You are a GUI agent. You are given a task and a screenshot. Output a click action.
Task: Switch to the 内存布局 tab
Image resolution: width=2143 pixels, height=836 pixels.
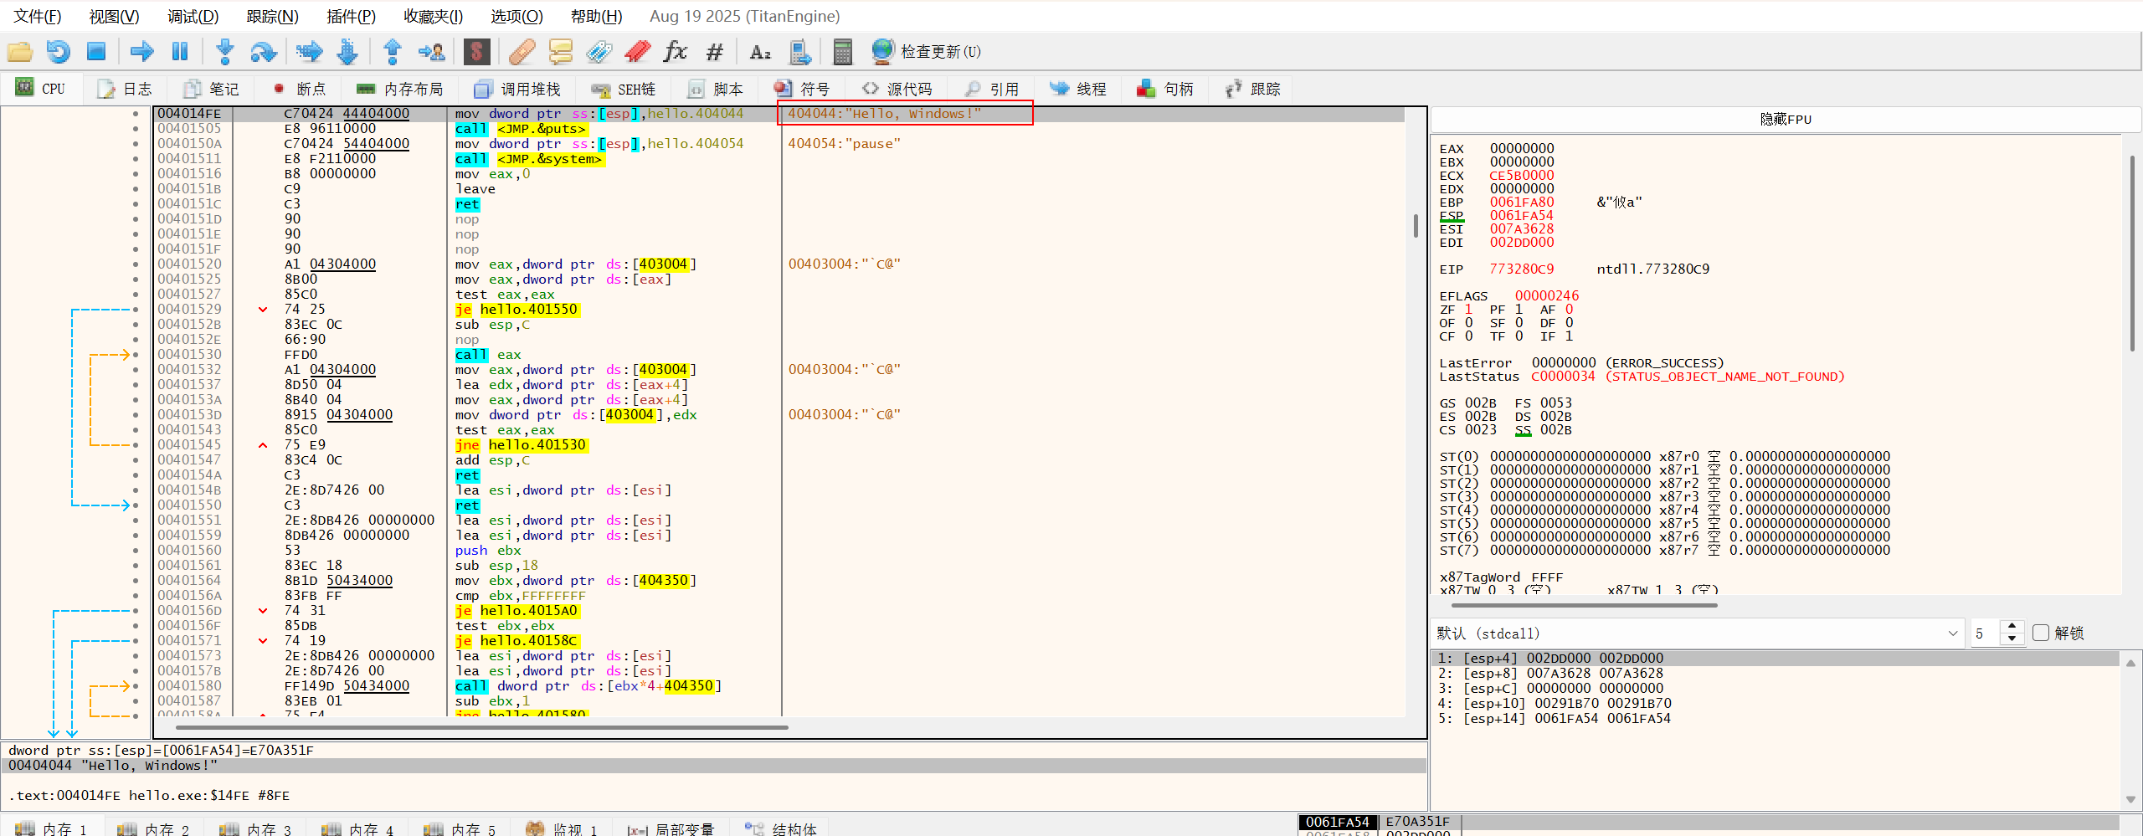(x=399, y=89)
